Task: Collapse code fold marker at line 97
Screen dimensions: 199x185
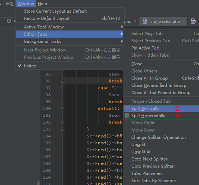Action: 63,88
